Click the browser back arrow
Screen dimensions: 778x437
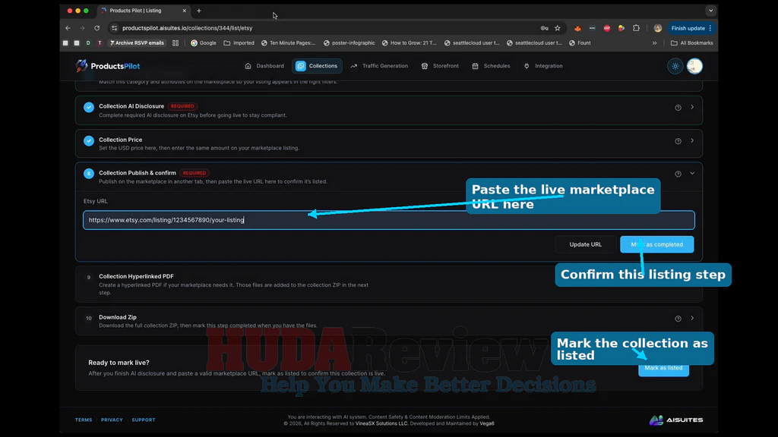68,28
